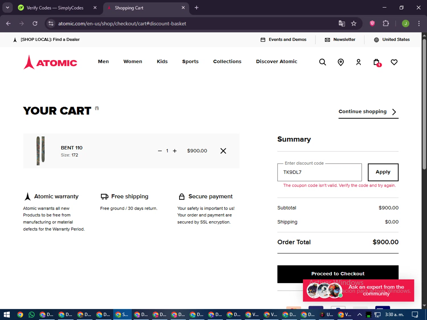Click Continue shopping link
The height and width of the screenshot is (320, 427).
368,112
